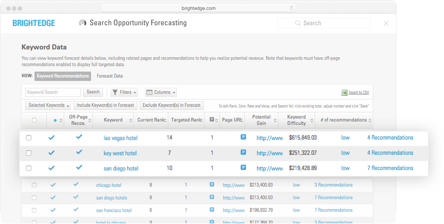Switch to Keyword Recommendations view
The image size is (444, 224).
[x=63, y=76]
